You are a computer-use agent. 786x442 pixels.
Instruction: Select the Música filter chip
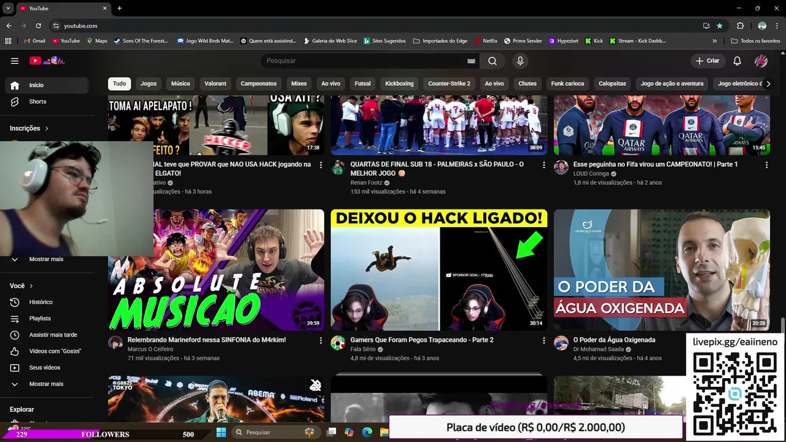(181, 83)
